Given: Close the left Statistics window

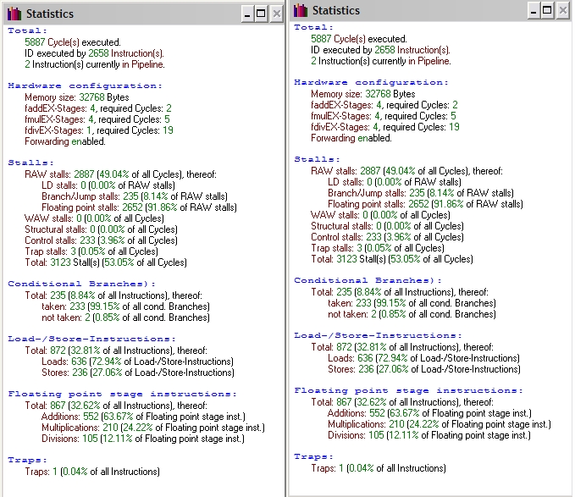Looking at the screenshot, I should click(x=275, y=14).
